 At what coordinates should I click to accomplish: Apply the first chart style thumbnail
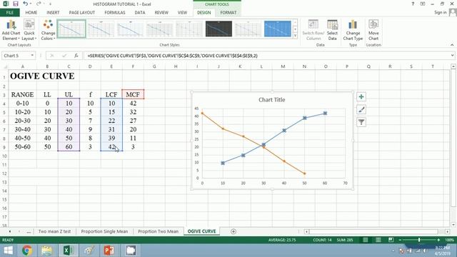pos(71,29)
